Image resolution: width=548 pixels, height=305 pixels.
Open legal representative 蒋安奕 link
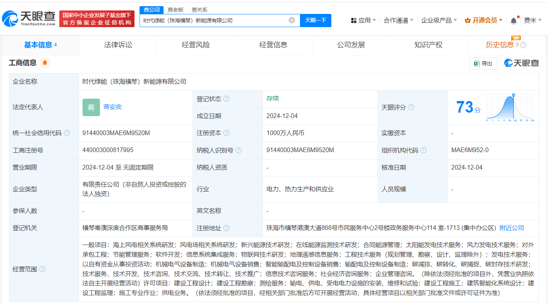112,107
